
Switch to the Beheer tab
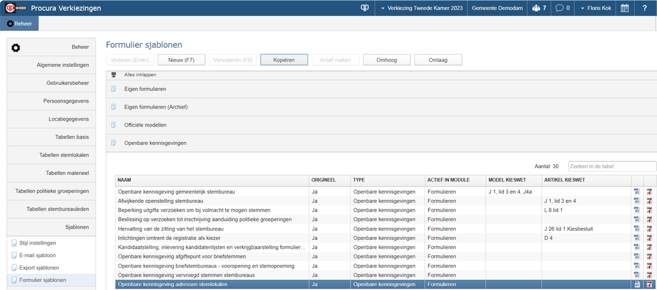(x=19, y=23)
